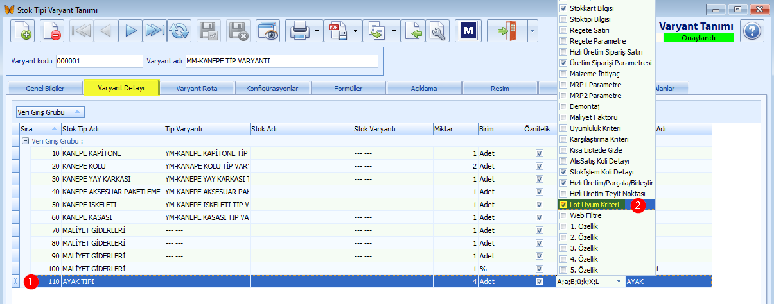
Task: Jump to the last record arrow
Action: tap(154, 30)
